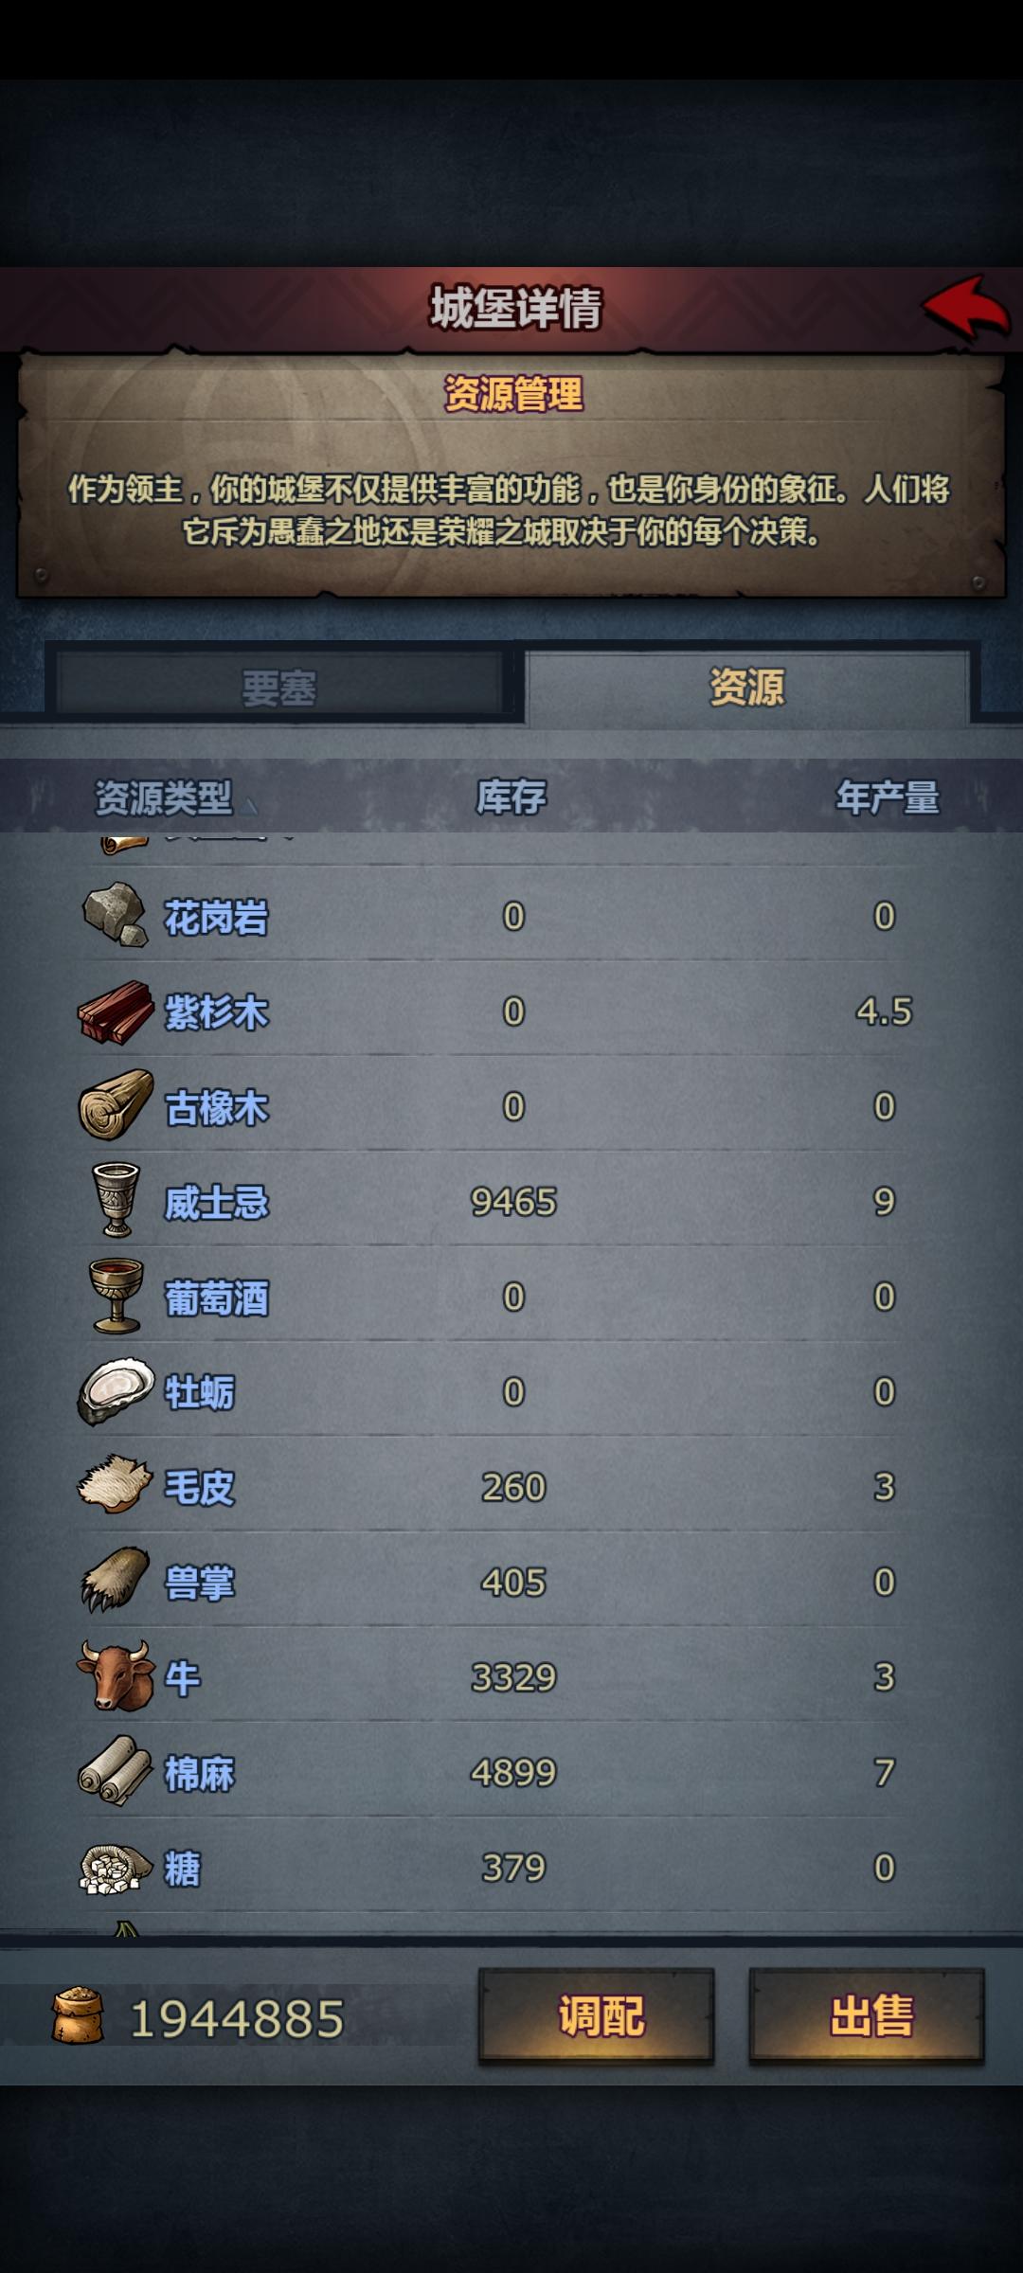Tap the red yew wood icon (紫杉木)
The width and height of the screenshot is (1023, 2273).
[115, 1011]
